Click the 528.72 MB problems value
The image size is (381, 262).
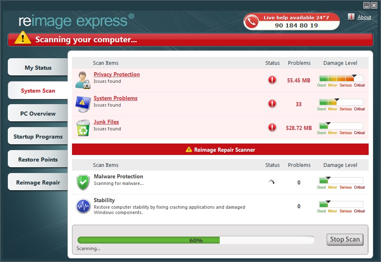pyautogui.click(x=299, y=128)
